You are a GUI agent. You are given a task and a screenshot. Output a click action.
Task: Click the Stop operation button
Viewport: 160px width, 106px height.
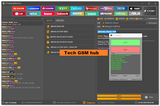(x=149, y=97)
